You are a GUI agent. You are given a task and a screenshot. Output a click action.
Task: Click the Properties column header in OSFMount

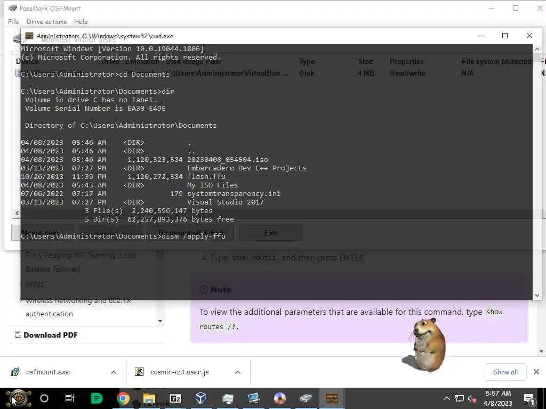pyautogui.click(x=406, y=61)
